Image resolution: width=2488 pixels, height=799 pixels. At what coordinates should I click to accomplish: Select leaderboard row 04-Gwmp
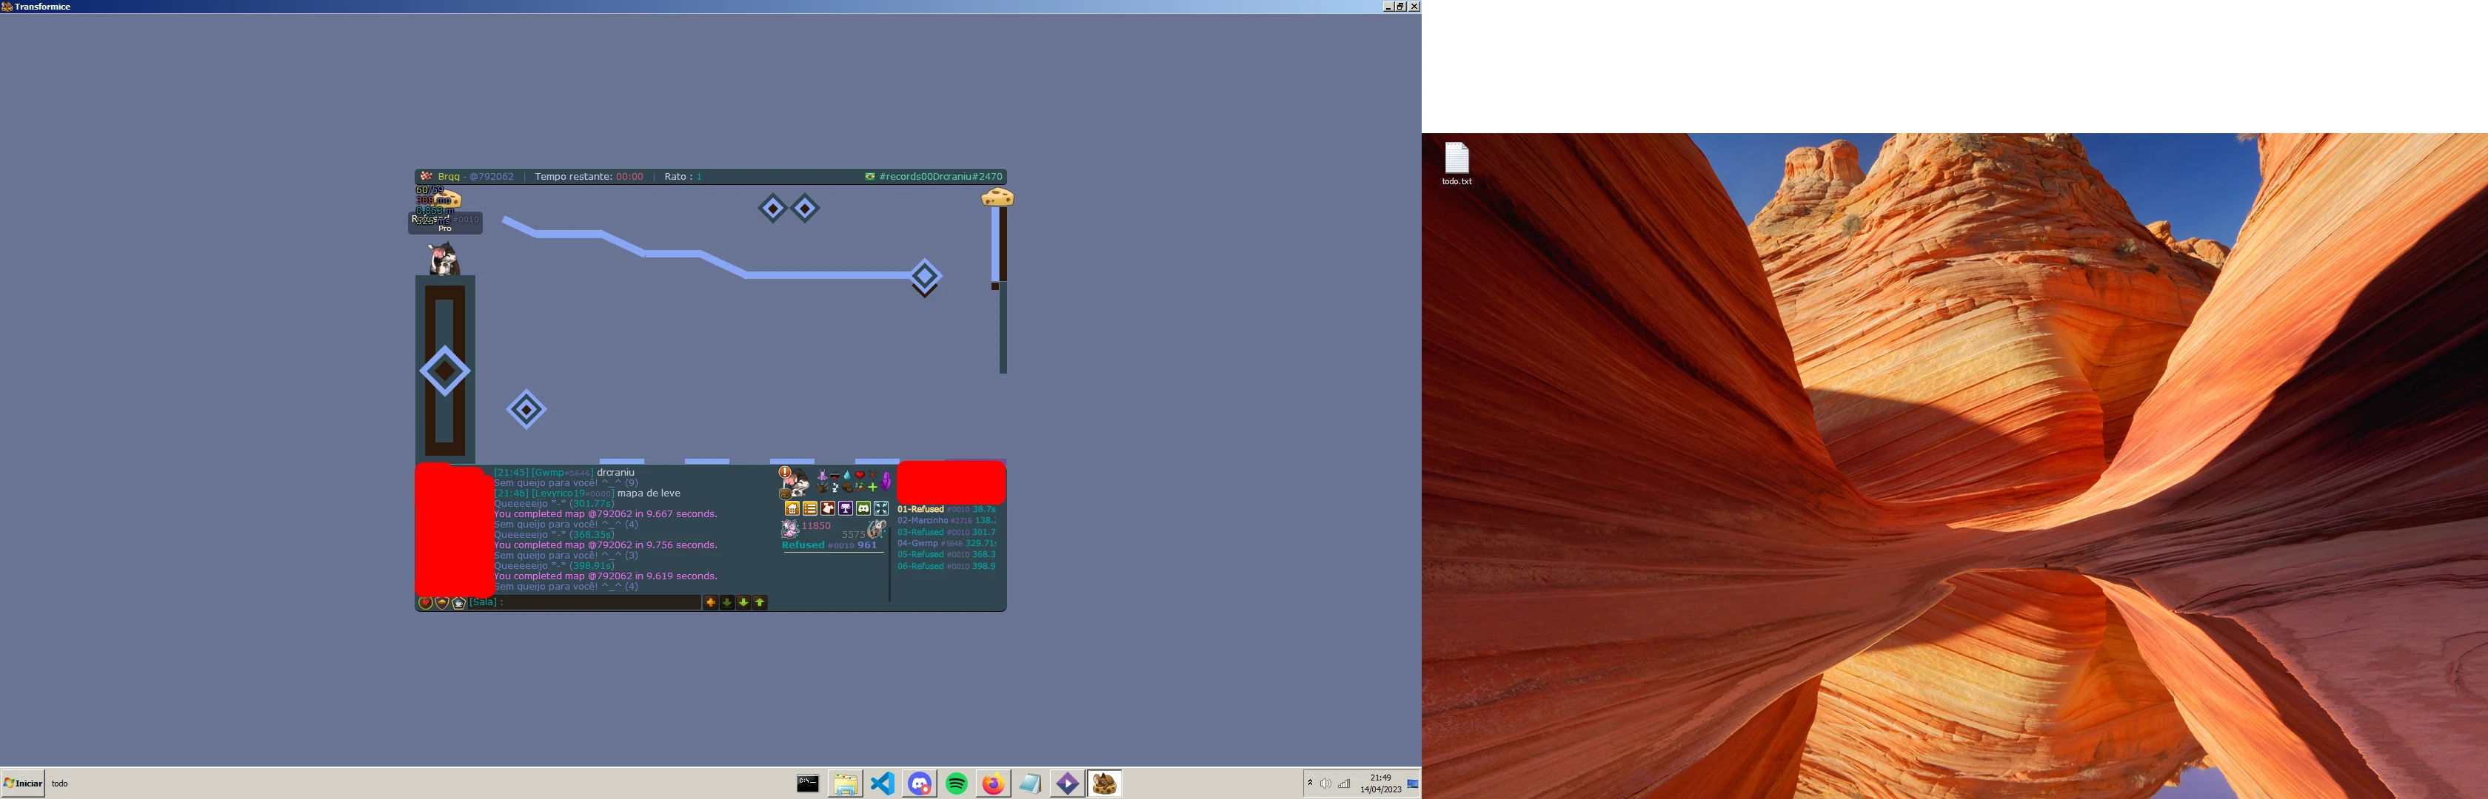(946, 543)
